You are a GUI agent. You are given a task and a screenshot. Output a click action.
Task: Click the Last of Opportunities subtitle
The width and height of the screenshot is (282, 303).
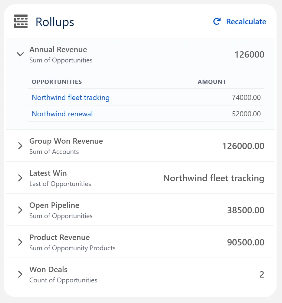(x=60, y=184)
